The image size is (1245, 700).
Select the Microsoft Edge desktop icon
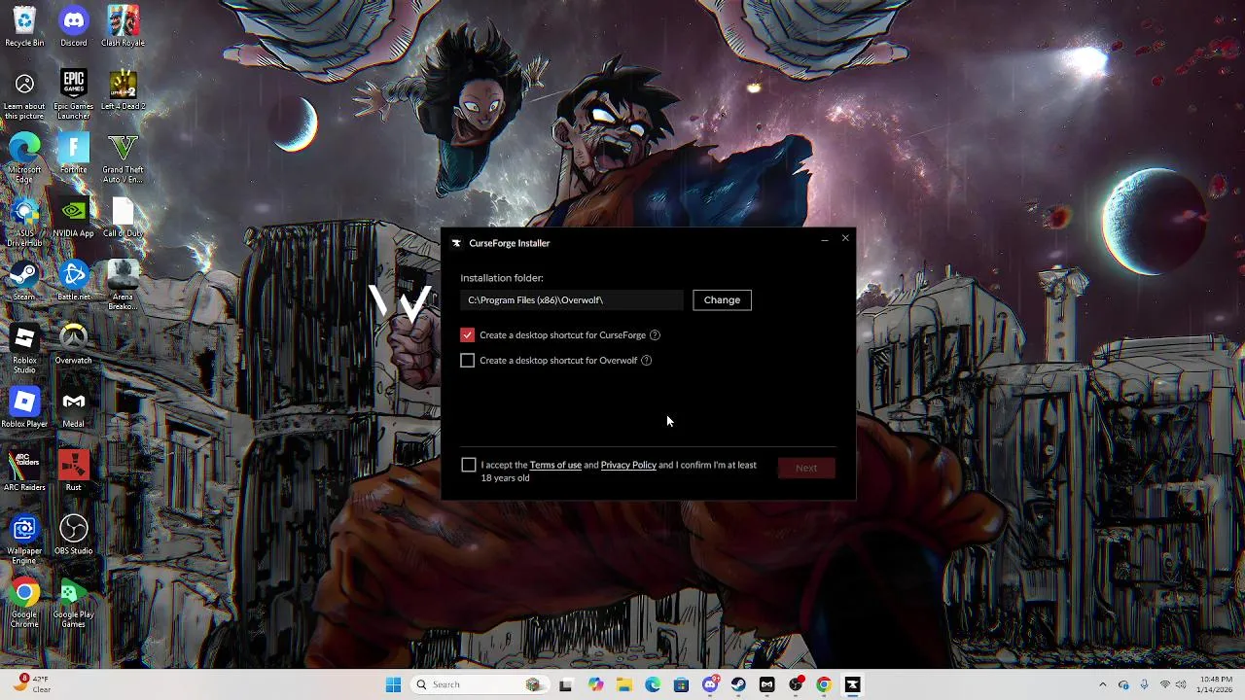(24, 158)
